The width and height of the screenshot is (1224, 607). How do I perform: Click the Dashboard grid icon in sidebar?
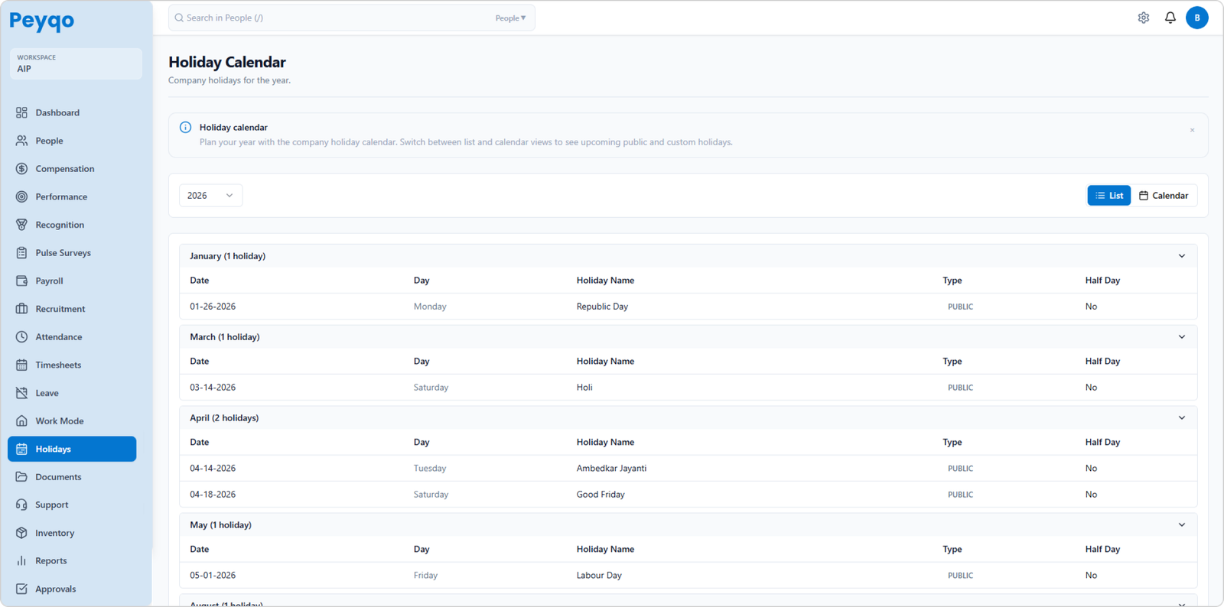(21, 112)
